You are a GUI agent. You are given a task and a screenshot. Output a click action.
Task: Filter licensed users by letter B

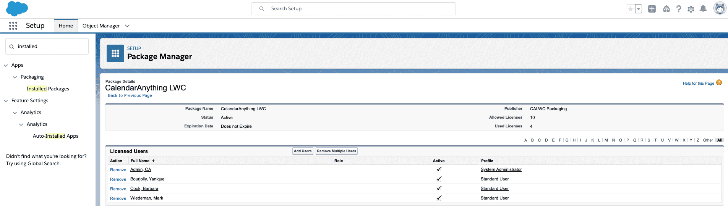[532, 140]
